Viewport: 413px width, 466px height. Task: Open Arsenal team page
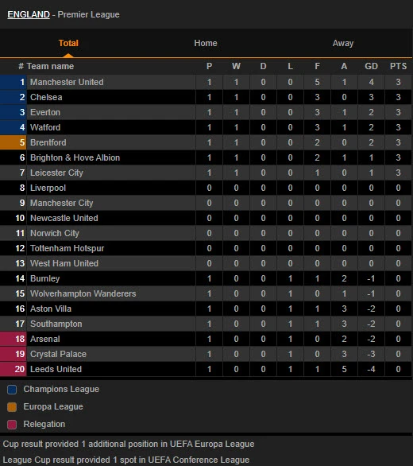coord(44,339)
